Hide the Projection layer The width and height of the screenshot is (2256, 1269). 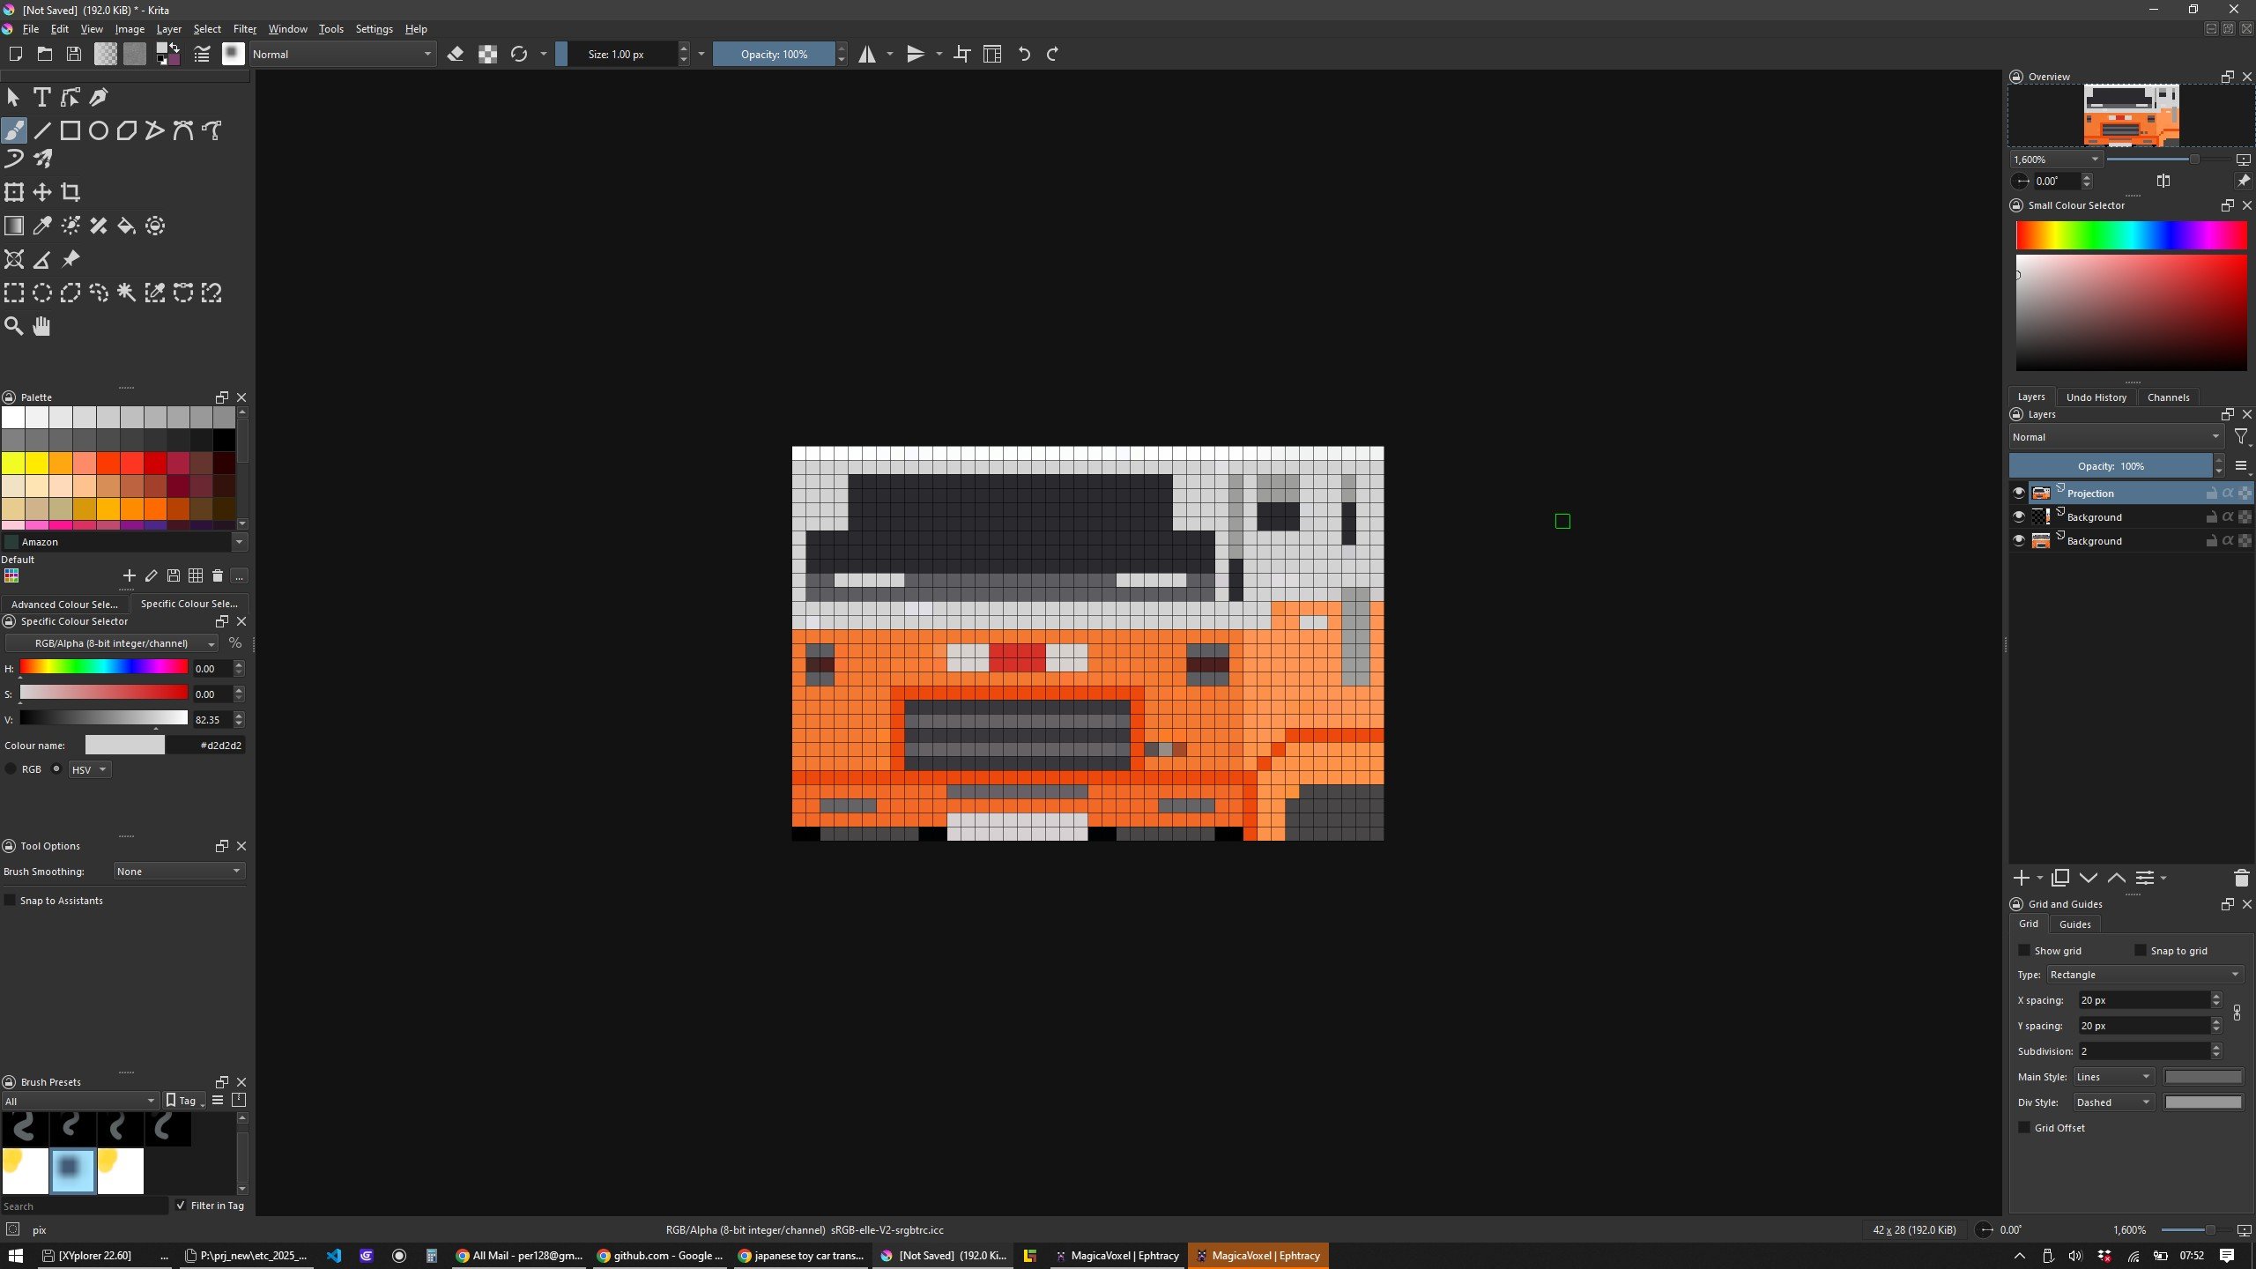point(2019,493)
